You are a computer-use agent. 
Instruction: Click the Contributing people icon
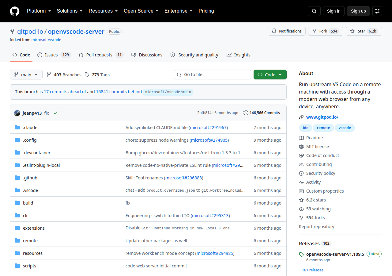point(301,164)
